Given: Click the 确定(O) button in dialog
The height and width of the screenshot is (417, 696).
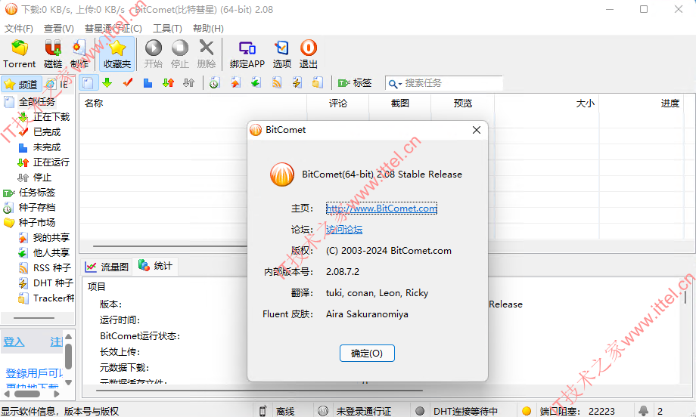Looking at the screenshot, I should (367, 354).
